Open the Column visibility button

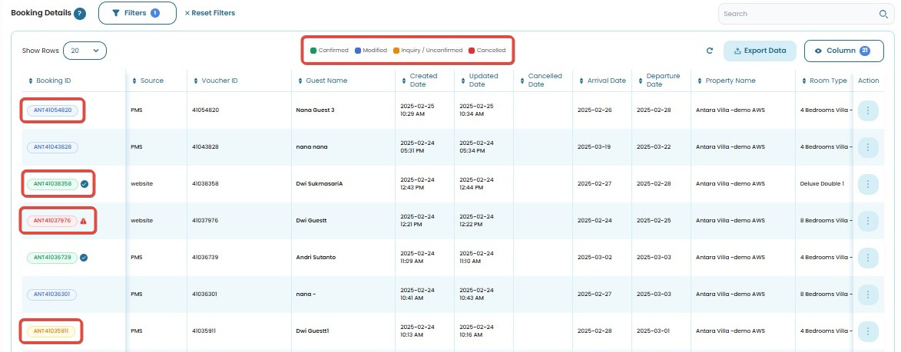tap(843, 51)
